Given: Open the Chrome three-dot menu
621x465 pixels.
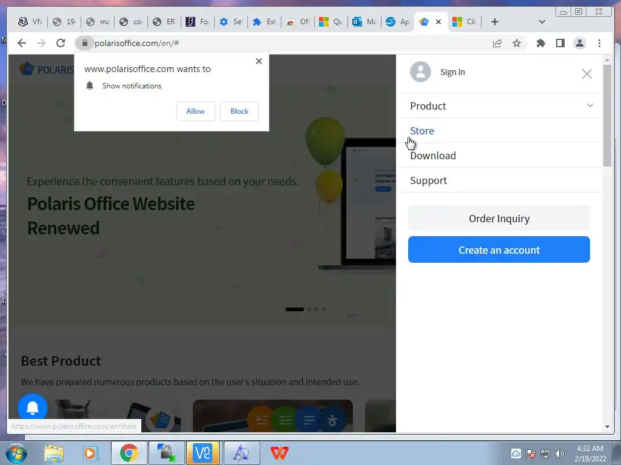Looking at the screenshot, I should (599, 43).
